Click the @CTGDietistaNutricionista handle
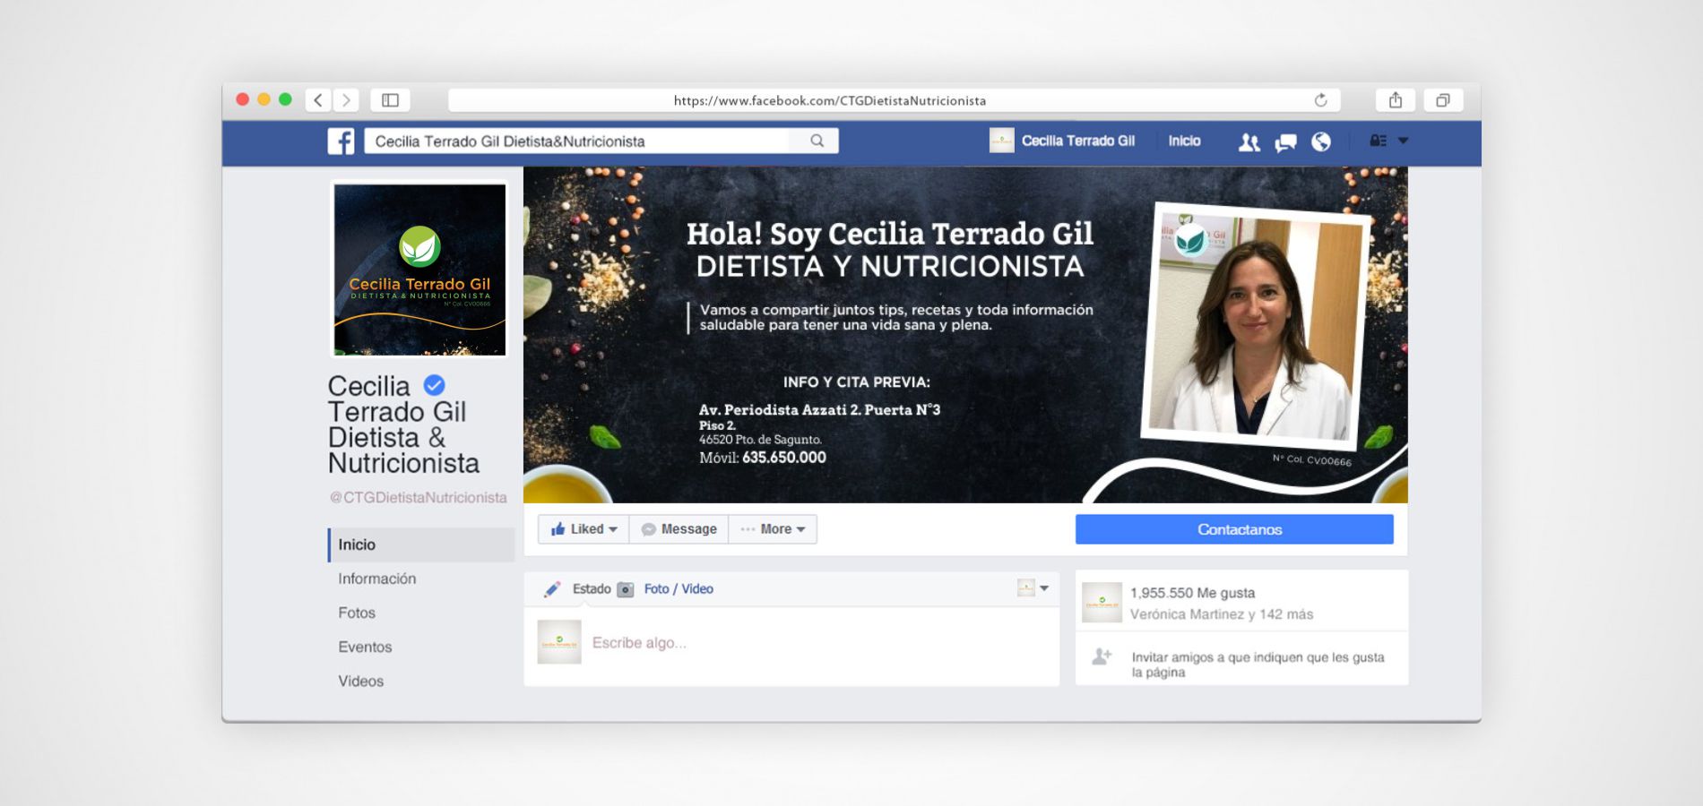Image resolution: width=1703 pixels, height=806 pixels. coord(418,497)
